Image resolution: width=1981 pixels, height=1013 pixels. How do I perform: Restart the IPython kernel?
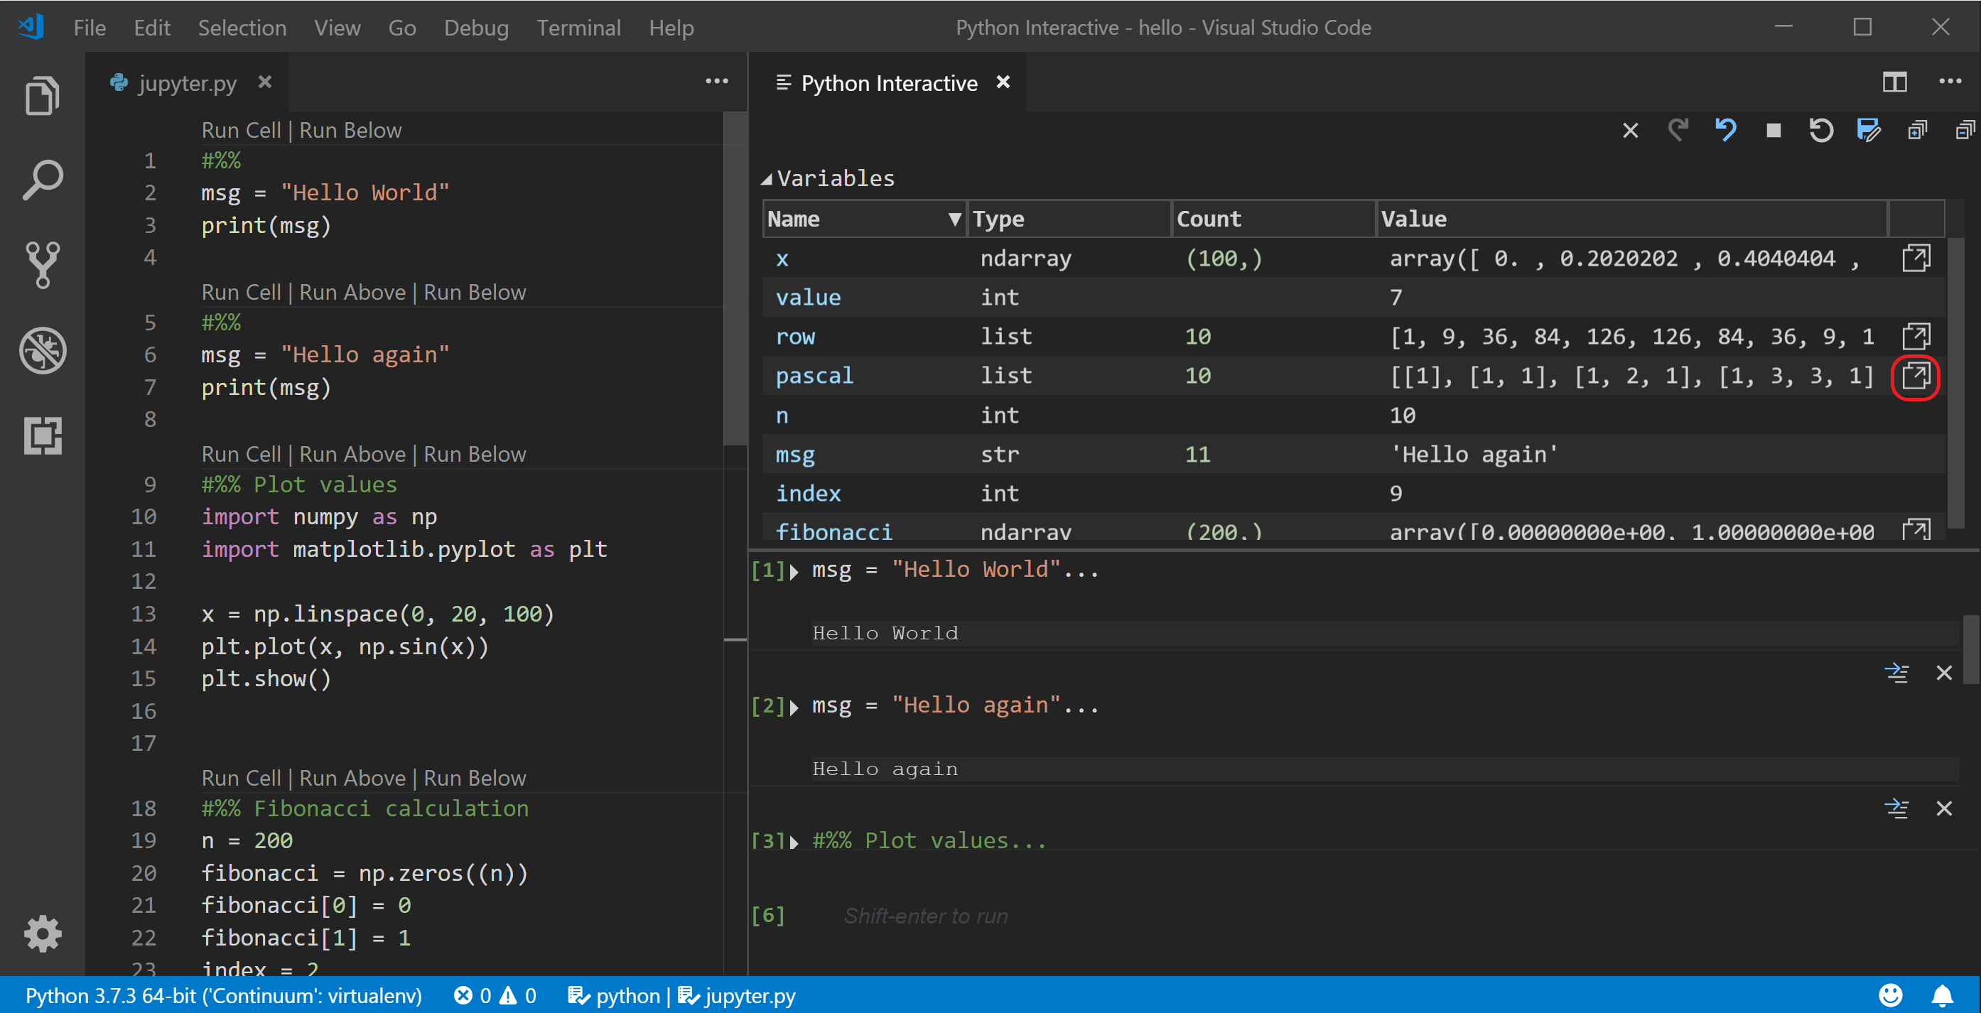1820,130
